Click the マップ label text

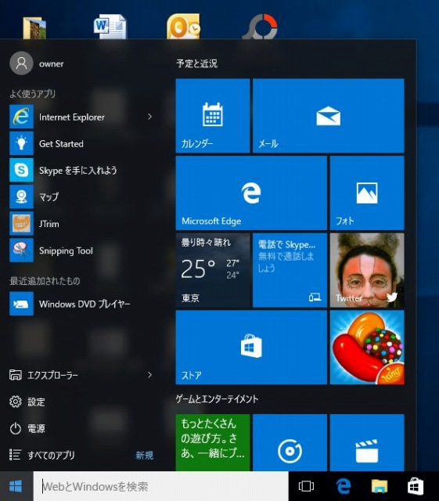point(49,196)
